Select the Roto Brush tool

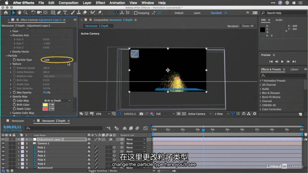pyautogui.click(x=93, y=13)
